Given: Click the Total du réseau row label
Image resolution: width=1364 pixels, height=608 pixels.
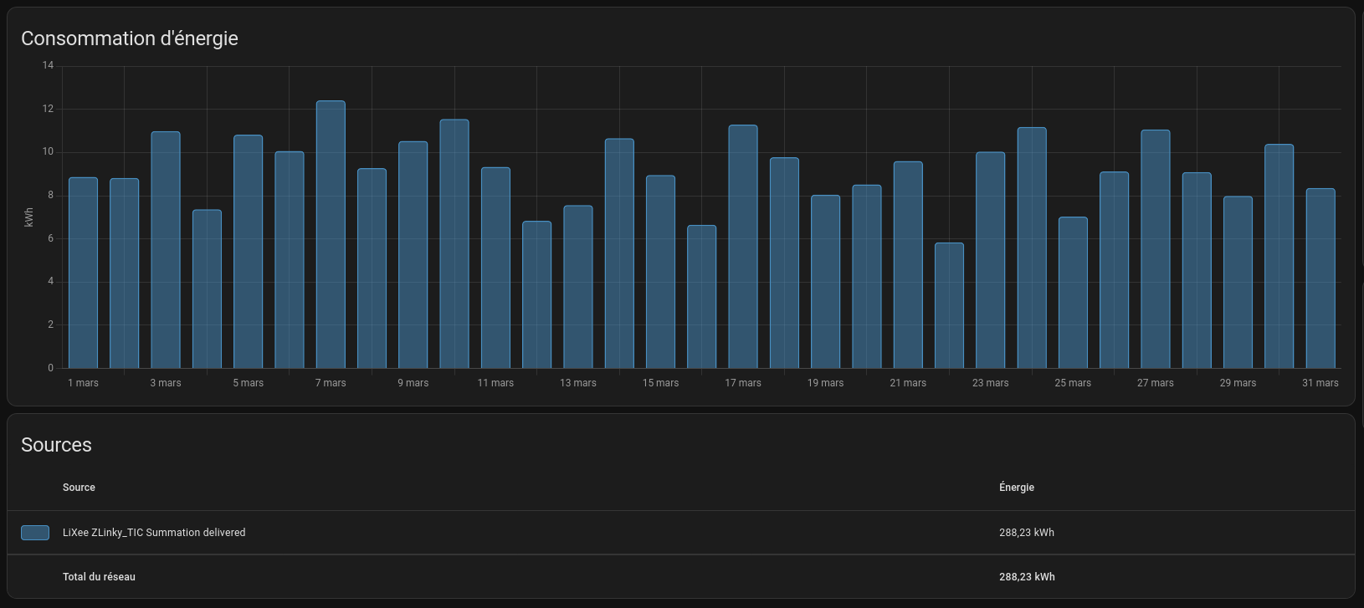Looking at the screenshot, I should click(99, 577).
